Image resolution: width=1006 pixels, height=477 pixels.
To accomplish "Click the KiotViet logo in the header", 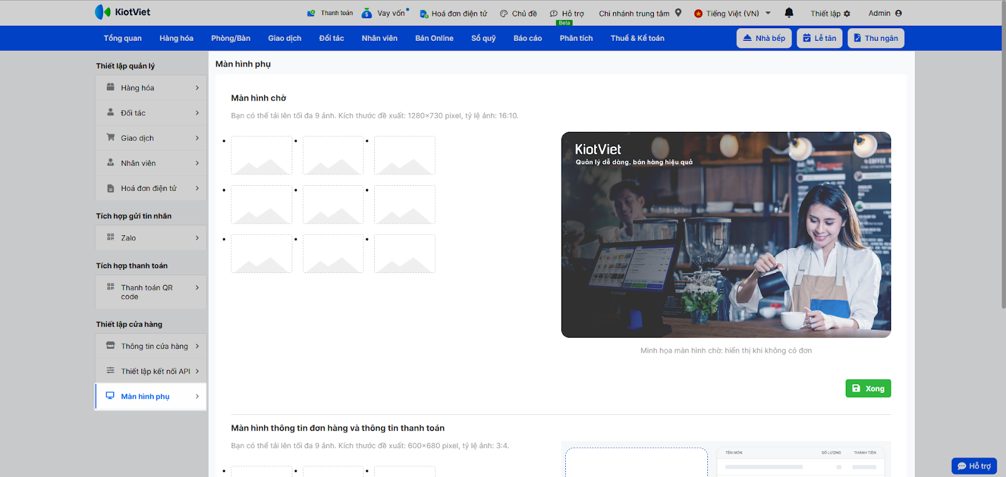I will (123, 12).
